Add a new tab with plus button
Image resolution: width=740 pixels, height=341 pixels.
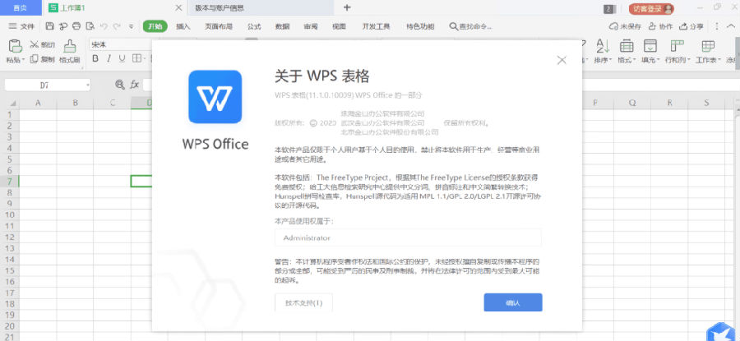click(x=347, y=7)
